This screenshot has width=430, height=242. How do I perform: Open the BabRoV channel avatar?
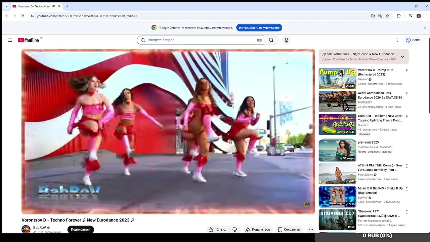point(26,229)
